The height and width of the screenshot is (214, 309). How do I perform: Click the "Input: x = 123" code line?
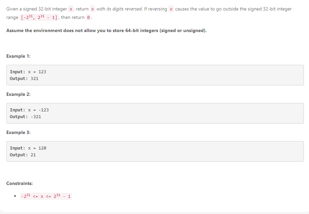pyautogui.click(x=28, y=72)
